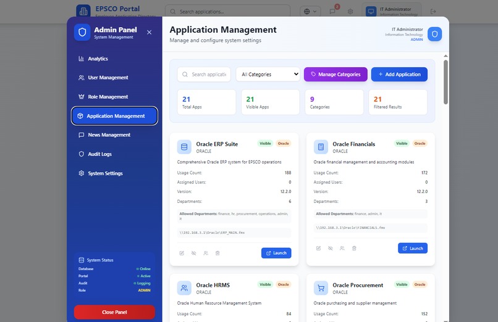This screenshot has width=498, height=322.
Task: Go to Role Management
Action: (114, 97)
